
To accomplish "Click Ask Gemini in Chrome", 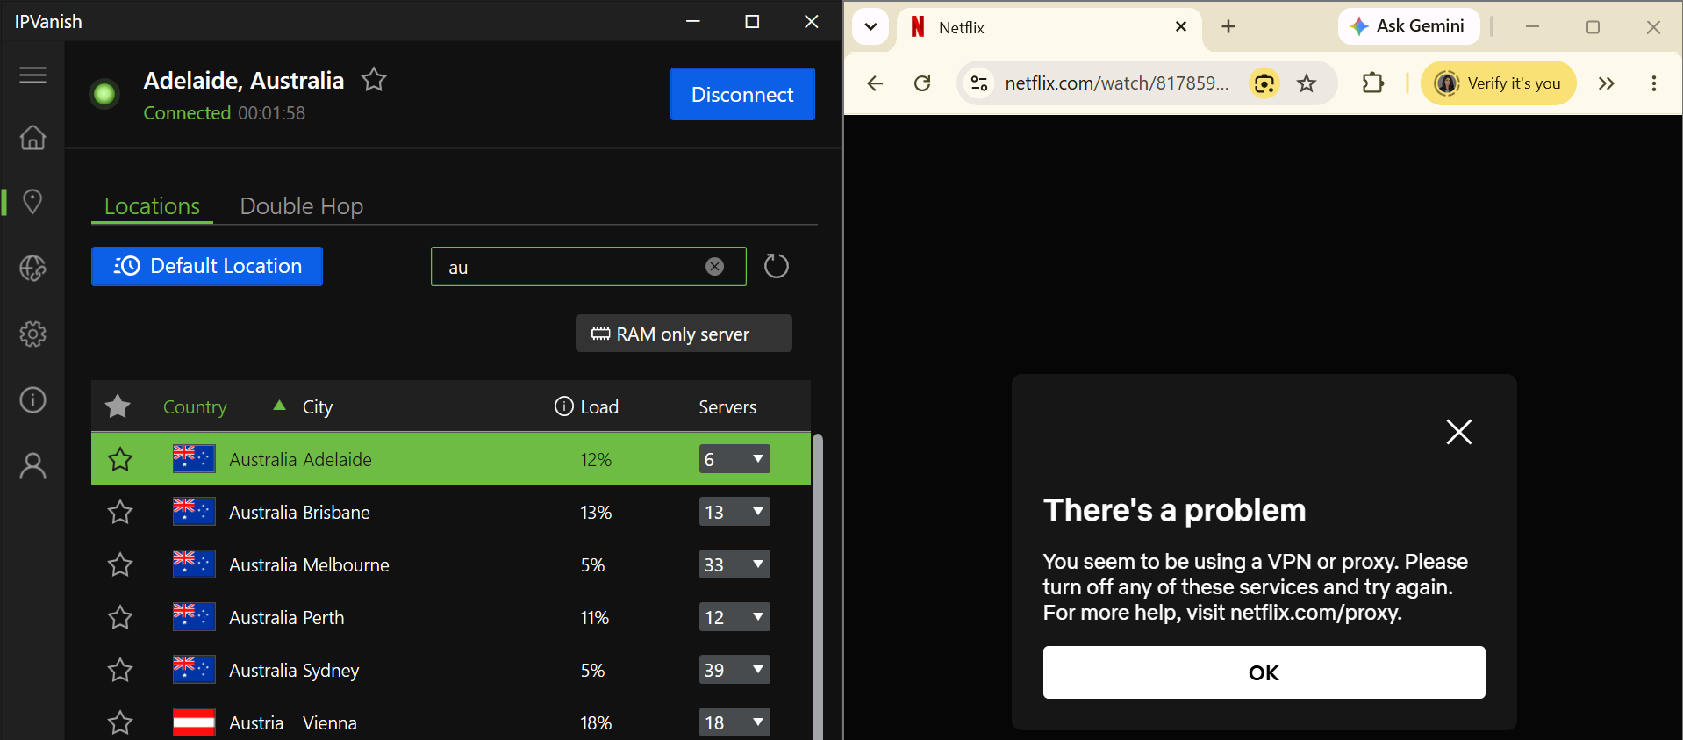I will [x=1408, y=26].
